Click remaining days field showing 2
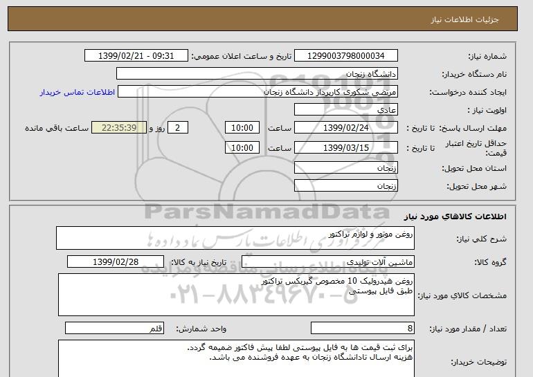This screenshot has width=533, height=377. pyautogui.click(x=177, y=128)
